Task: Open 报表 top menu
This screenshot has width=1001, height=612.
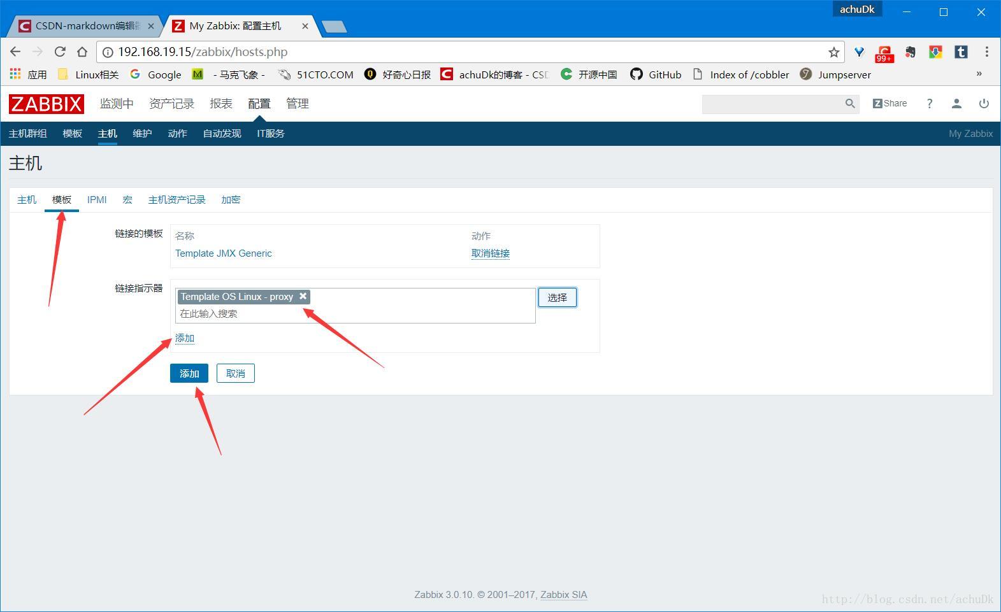Action: click(221, 104)
